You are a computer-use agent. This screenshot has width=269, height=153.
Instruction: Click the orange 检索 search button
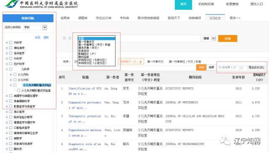coord(228,38)
